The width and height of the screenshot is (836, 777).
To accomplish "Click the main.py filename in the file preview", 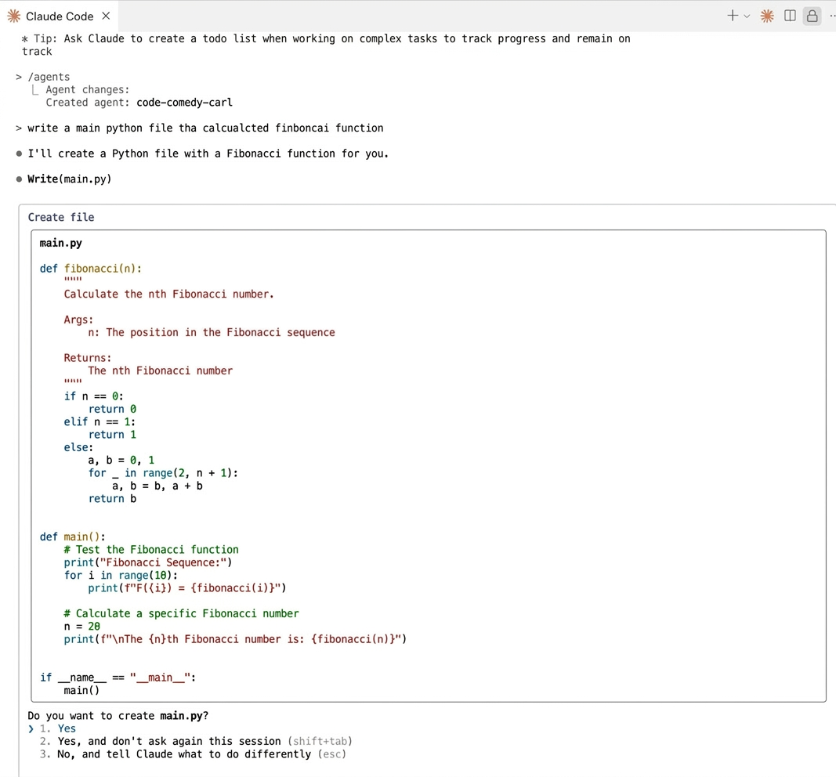I will click(61, 243).
